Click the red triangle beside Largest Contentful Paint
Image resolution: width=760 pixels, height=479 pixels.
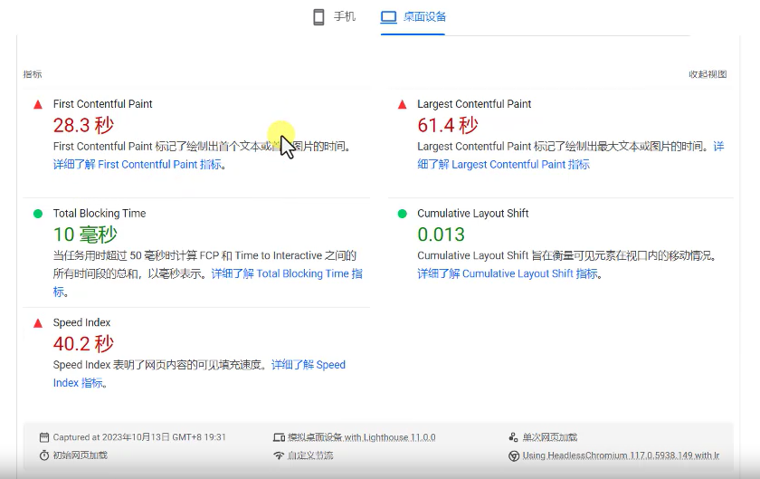[402, 105]
